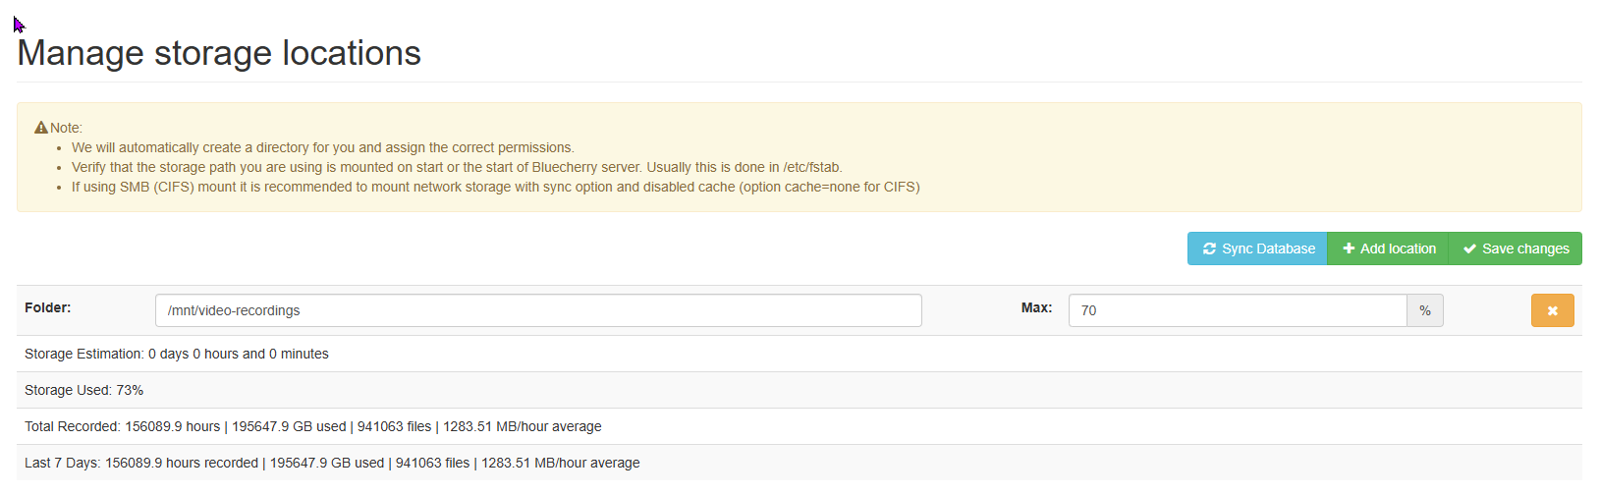1600x496 pixels.
Task: Click the SMB (CIFS) mount recommendation note
Action: point(495,187)
